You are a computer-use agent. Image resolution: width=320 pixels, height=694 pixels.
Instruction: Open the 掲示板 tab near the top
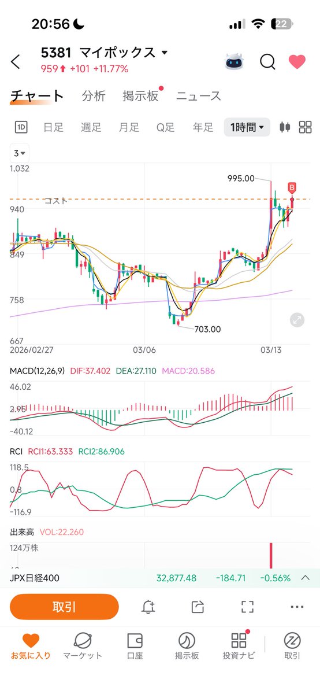click(140, 96)
